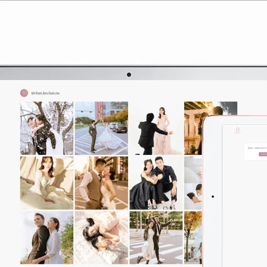Open the cherry blossom piggyback couple photo
The width and height of the screenshot is (267, 267).
pos(47,128)
